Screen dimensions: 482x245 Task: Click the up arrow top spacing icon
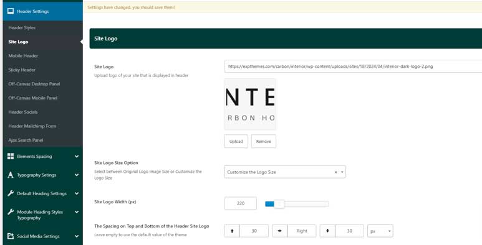click(x=232, y=231)
